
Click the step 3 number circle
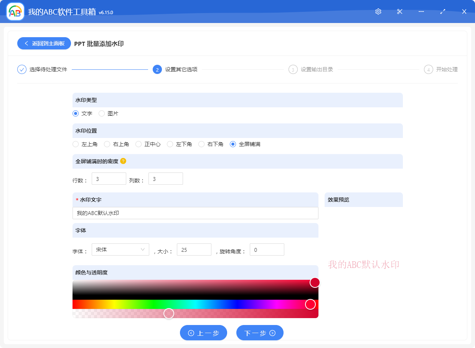(x=293, y=69)
